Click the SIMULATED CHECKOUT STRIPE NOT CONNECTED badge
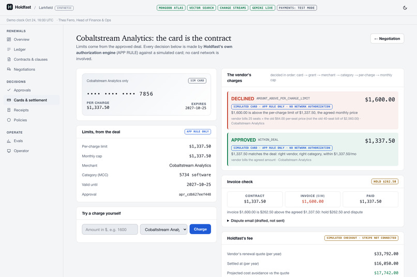417x277 pixels. (x=361, y=238)
